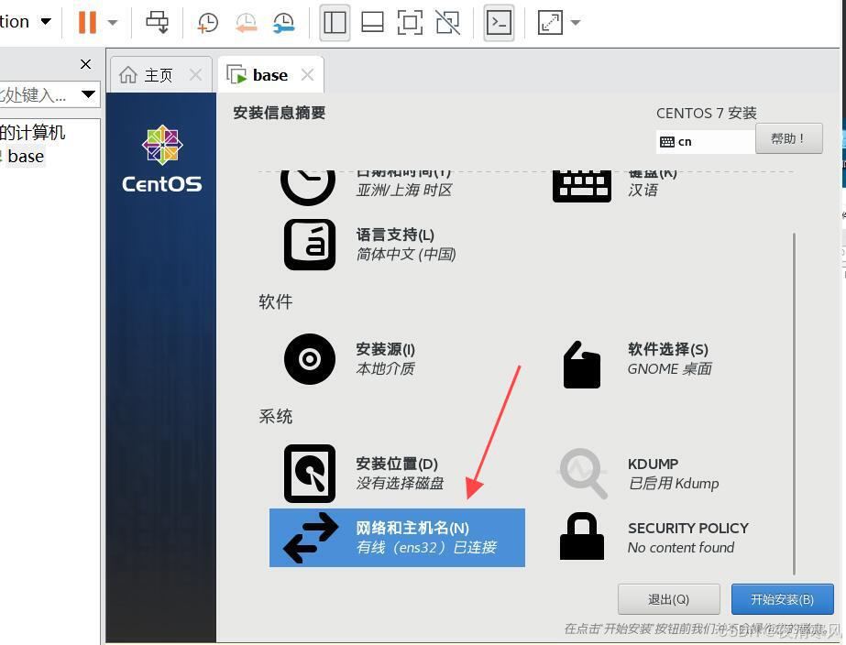Image resolution: width=846 pixels, height=645 pixels.
Task: Open the date and time clock icon
Action: pos(308,186)
